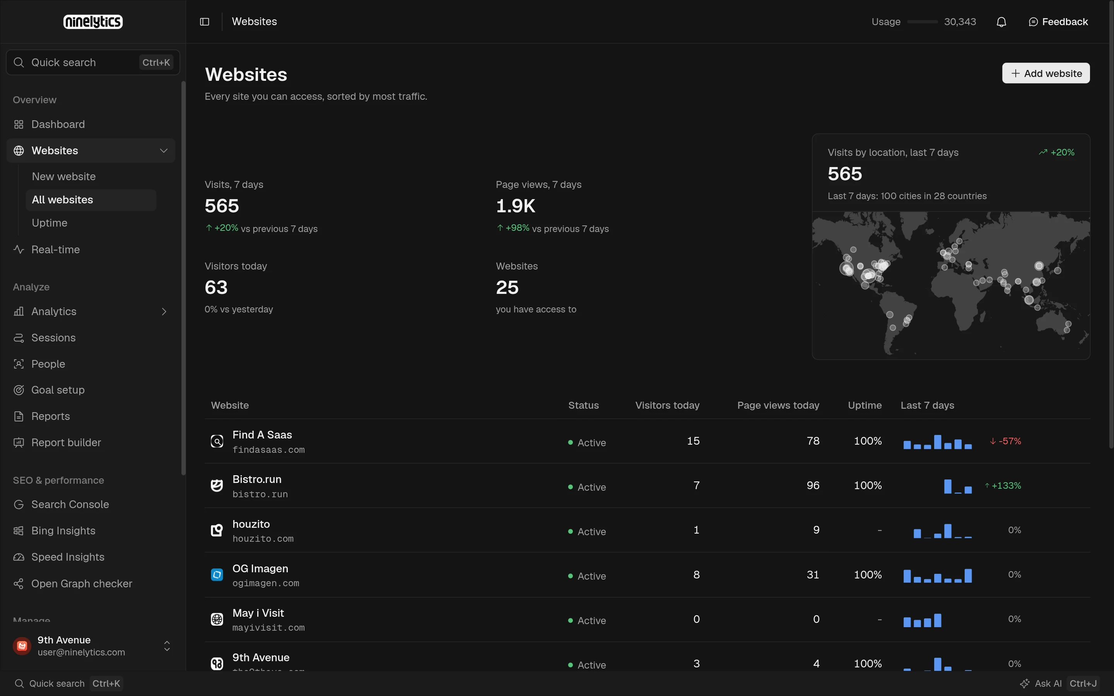This screenshot has width=1114, height=696.
Task: Click the Dashboard grid icon
Action: click(x=19, y=124)
